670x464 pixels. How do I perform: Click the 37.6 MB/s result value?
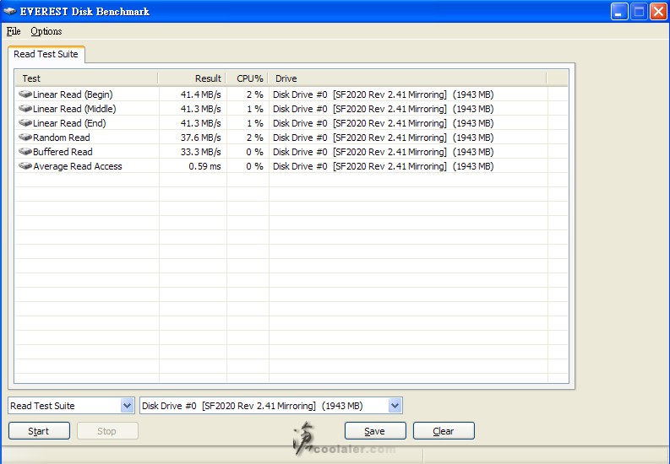pos(200,138)
